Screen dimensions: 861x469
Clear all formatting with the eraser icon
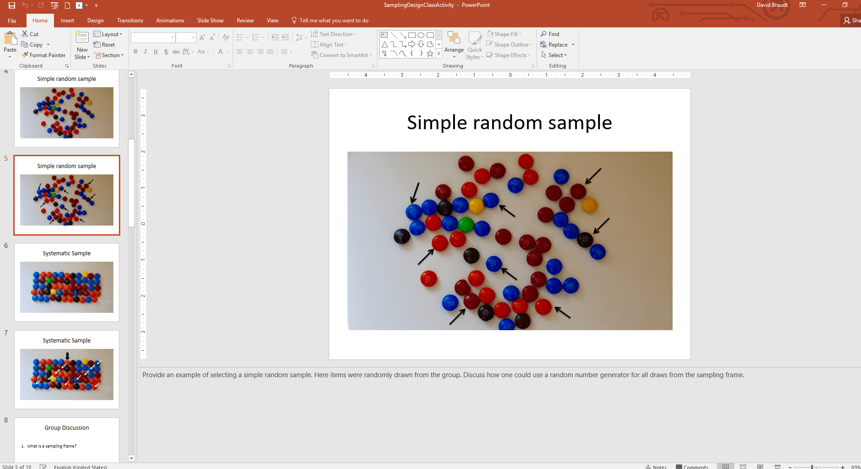click(226, 38)
